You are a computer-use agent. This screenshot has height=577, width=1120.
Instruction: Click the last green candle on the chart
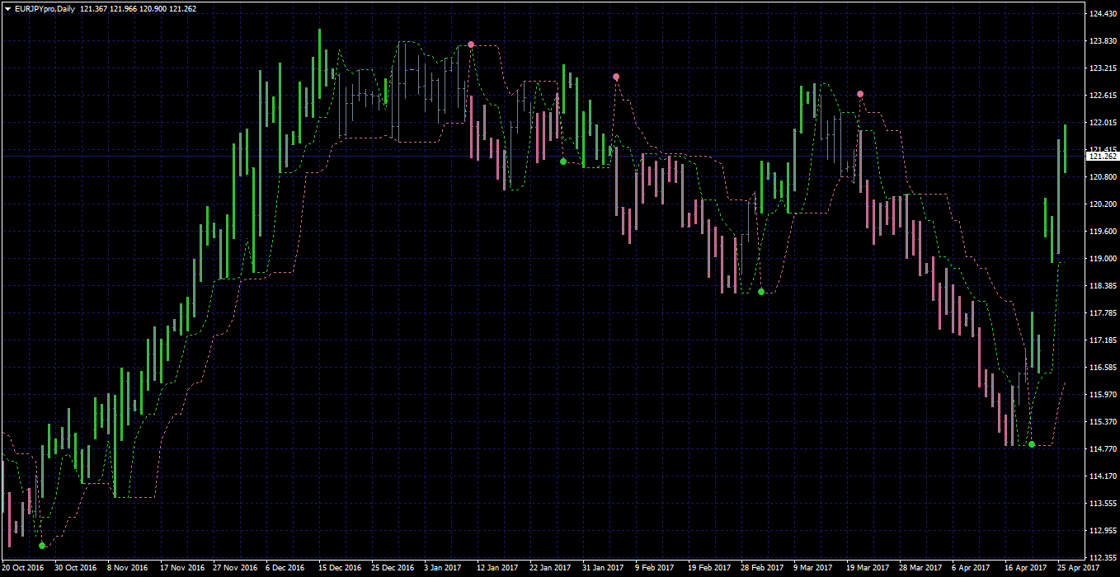pos(1065,148)
